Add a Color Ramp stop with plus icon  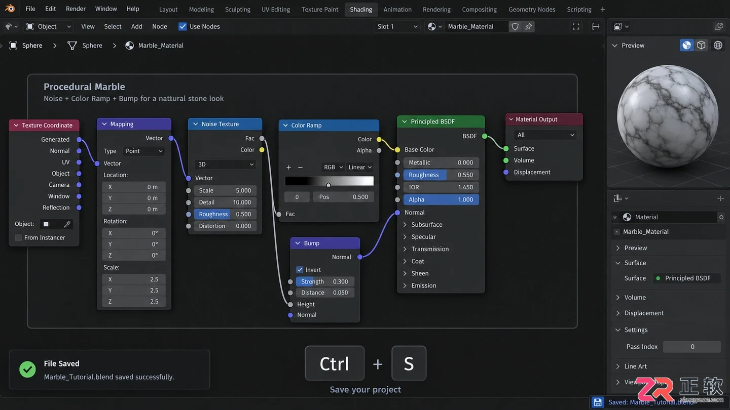click(x=288, y=167)
